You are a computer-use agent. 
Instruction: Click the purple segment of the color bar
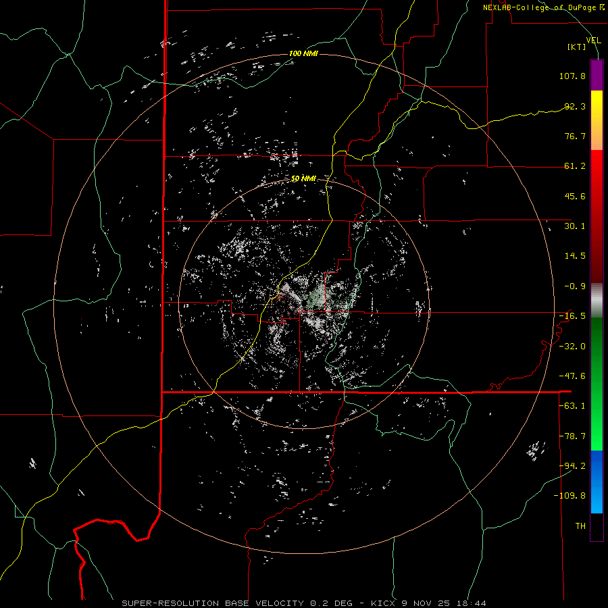coord(597,76)
